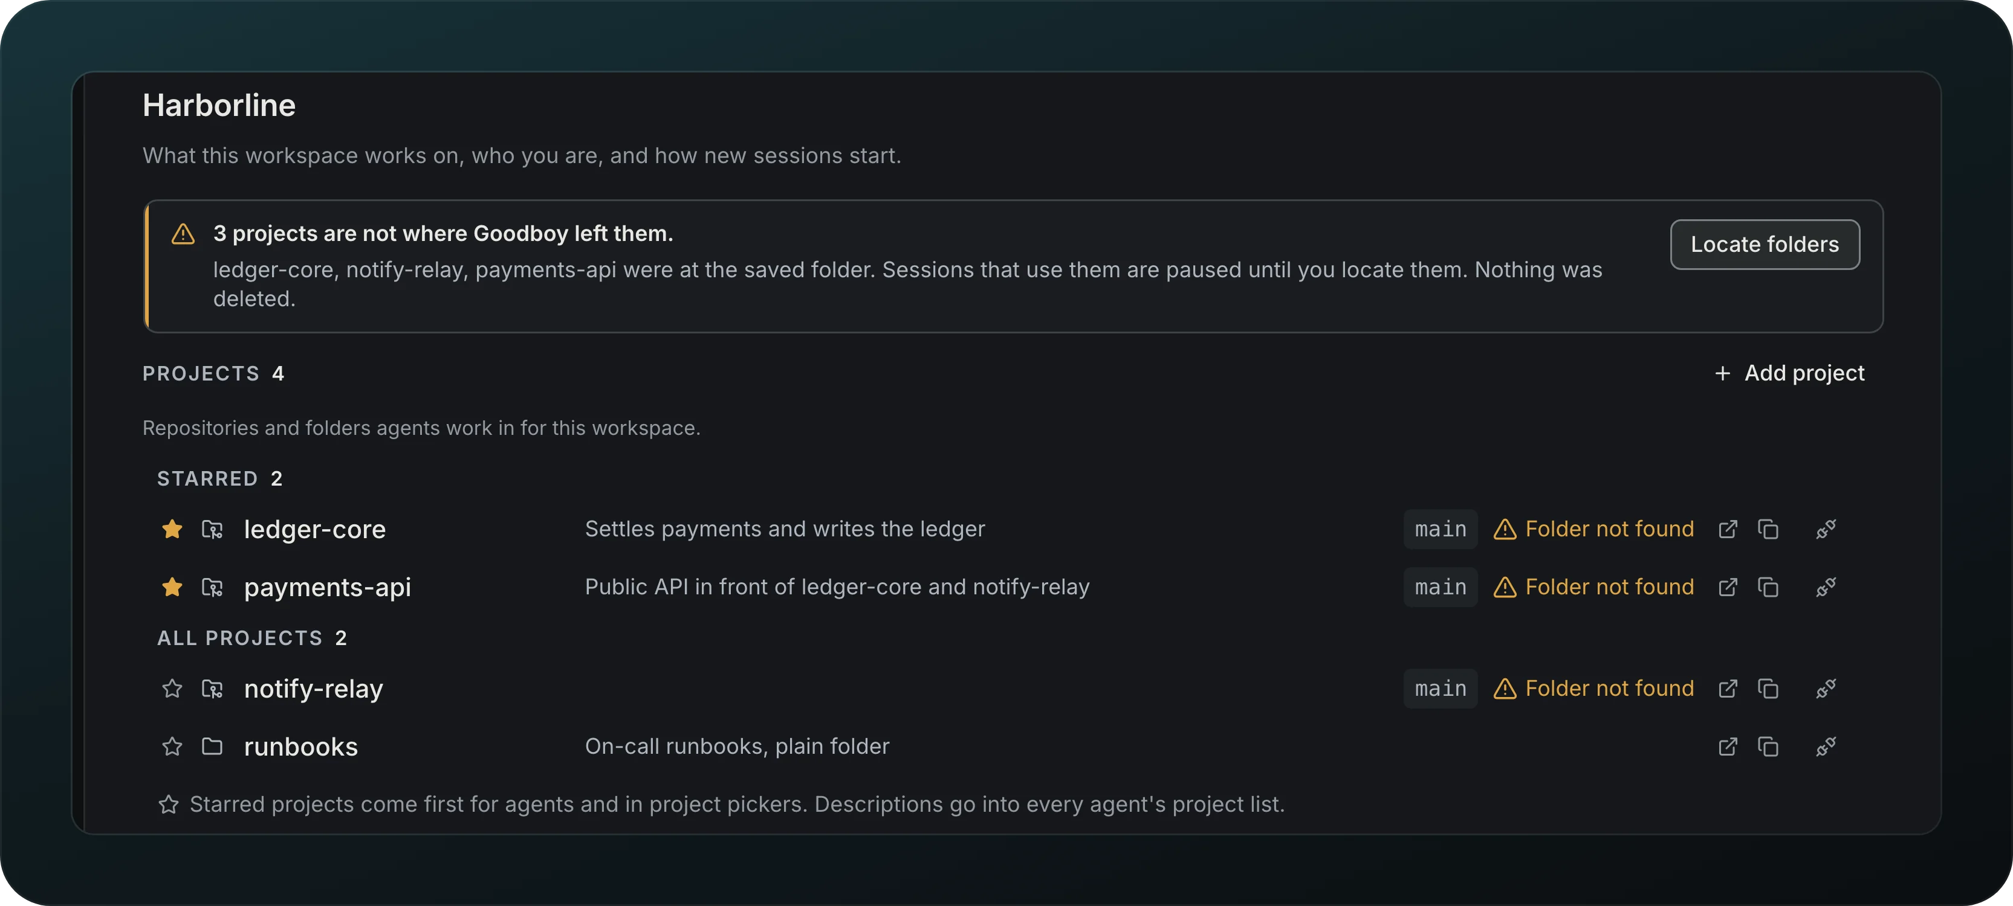2013x906 pixels.
Task: Click the banner's warning triangle icon
Action: [x=183, y=234]
